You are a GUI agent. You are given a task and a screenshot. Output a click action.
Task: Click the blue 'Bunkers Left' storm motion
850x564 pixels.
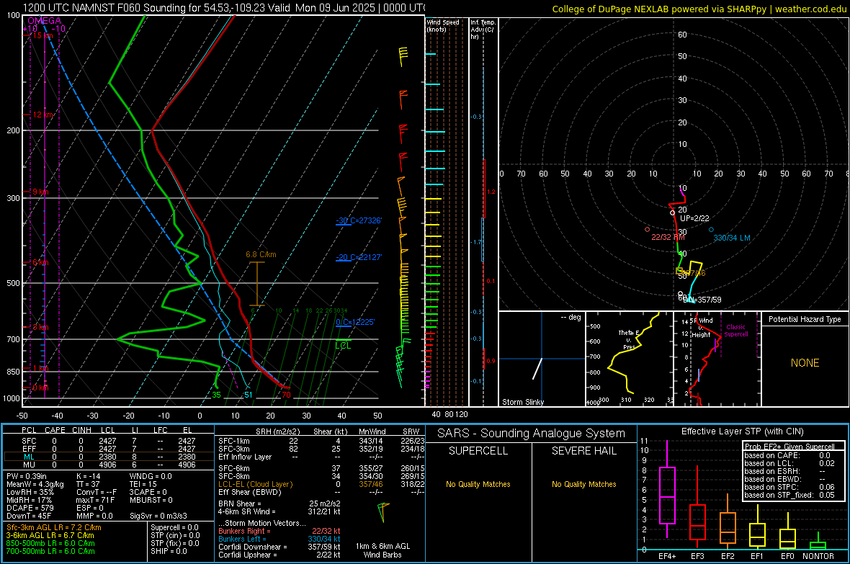279,539
